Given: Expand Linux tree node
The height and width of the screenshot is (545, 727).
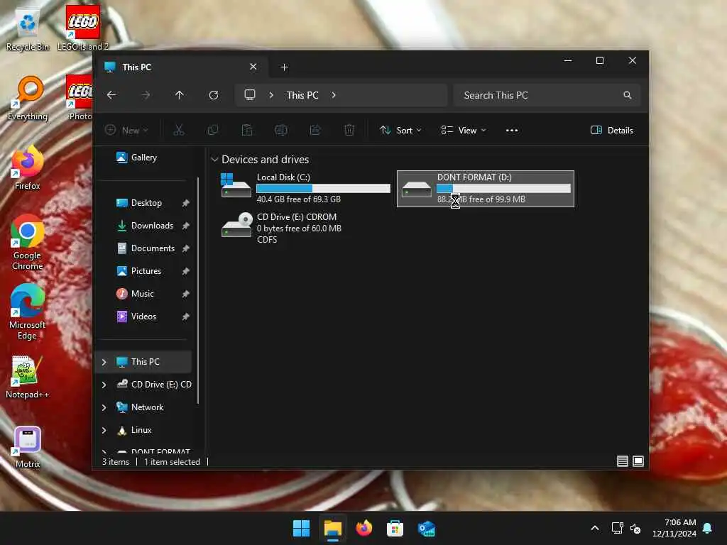Looking at the screenshot, I should click(x=104, y=430).
